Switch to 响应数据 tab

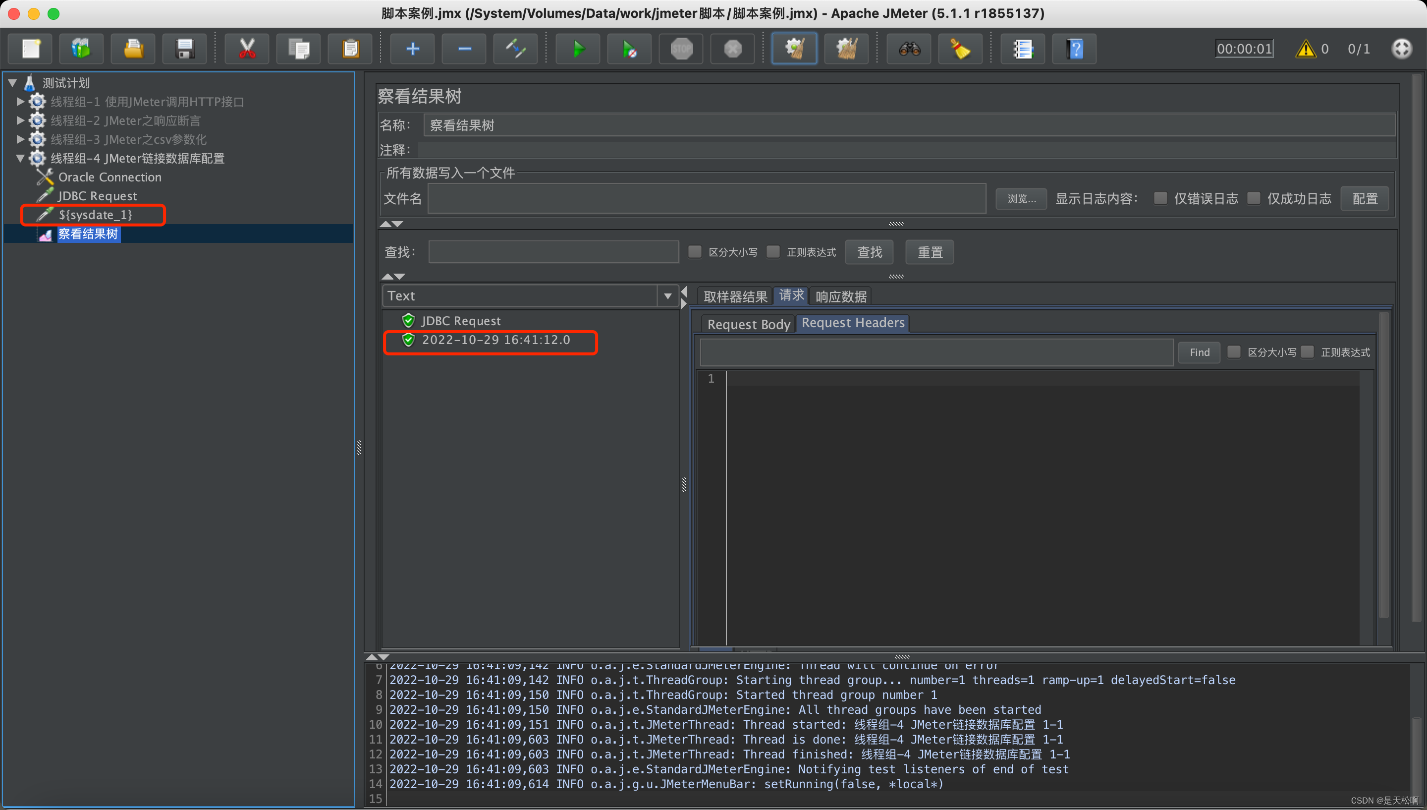(x=840, y=296)
